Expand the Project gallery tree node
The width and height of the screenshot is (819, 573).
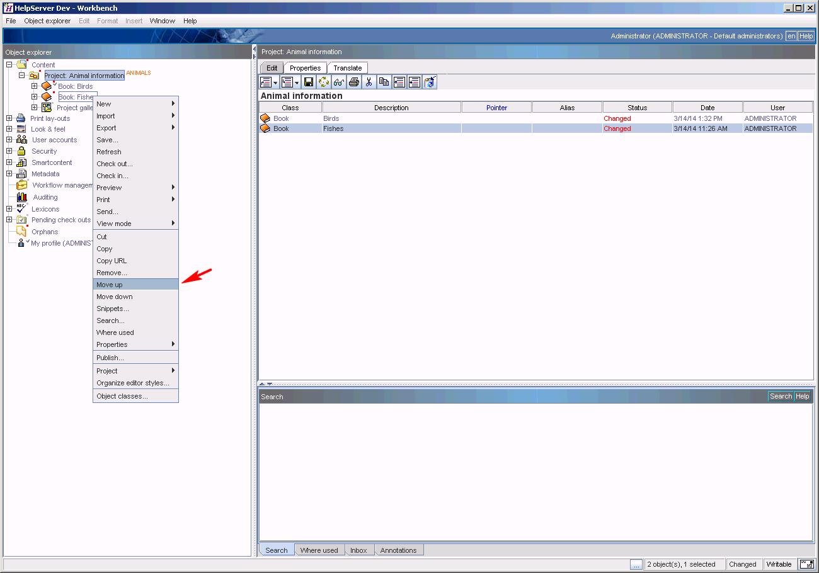tap(35, 108)
